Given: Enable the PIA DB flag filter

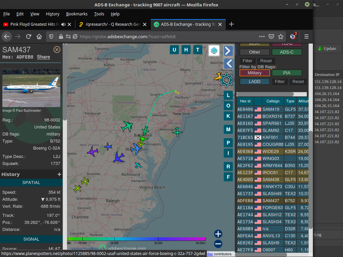Looking at the screenshot, I should coord(287,73).
